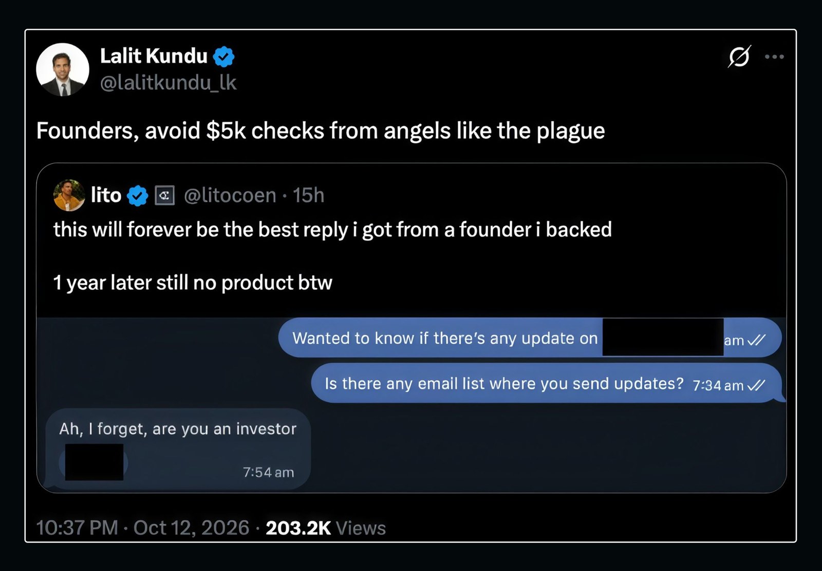Click the affiliation badge next to lito
Viewport: 822px width, 571px height.
coord(164,195)
